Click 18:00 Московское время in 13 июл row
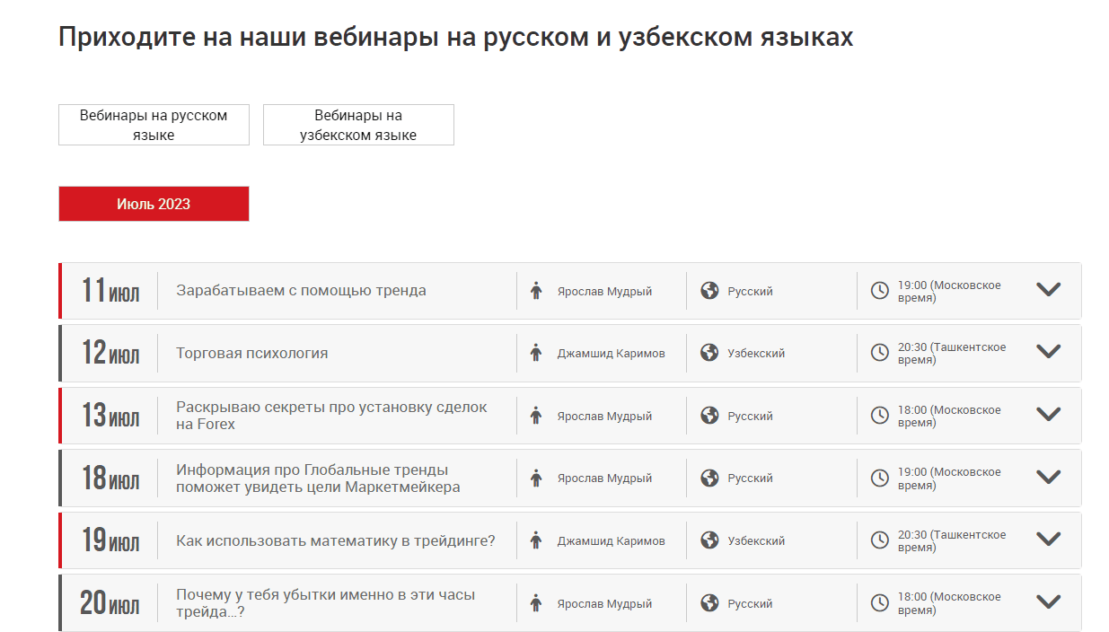 949,416
